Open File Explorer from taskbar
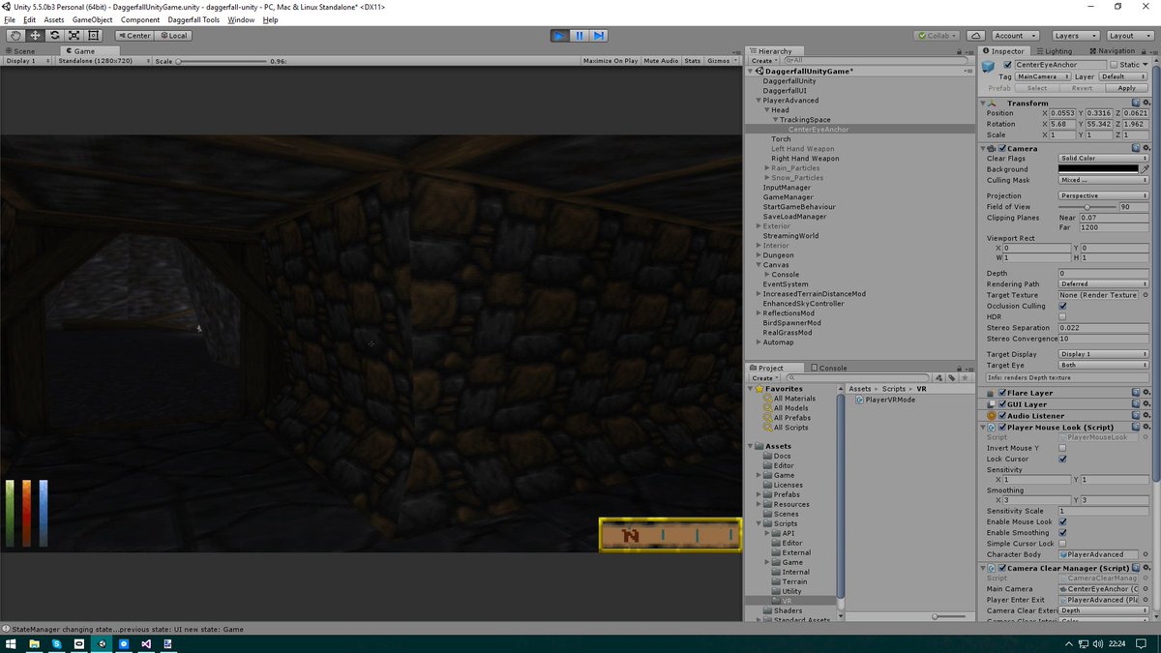This screenshot has width=1161, height=653. [x=34, y=643]
